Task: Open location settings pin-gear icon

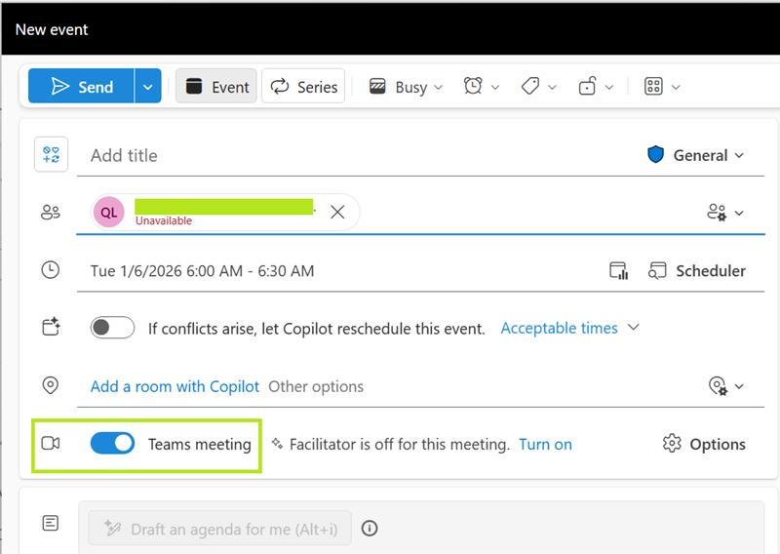Action: point(719,386)
